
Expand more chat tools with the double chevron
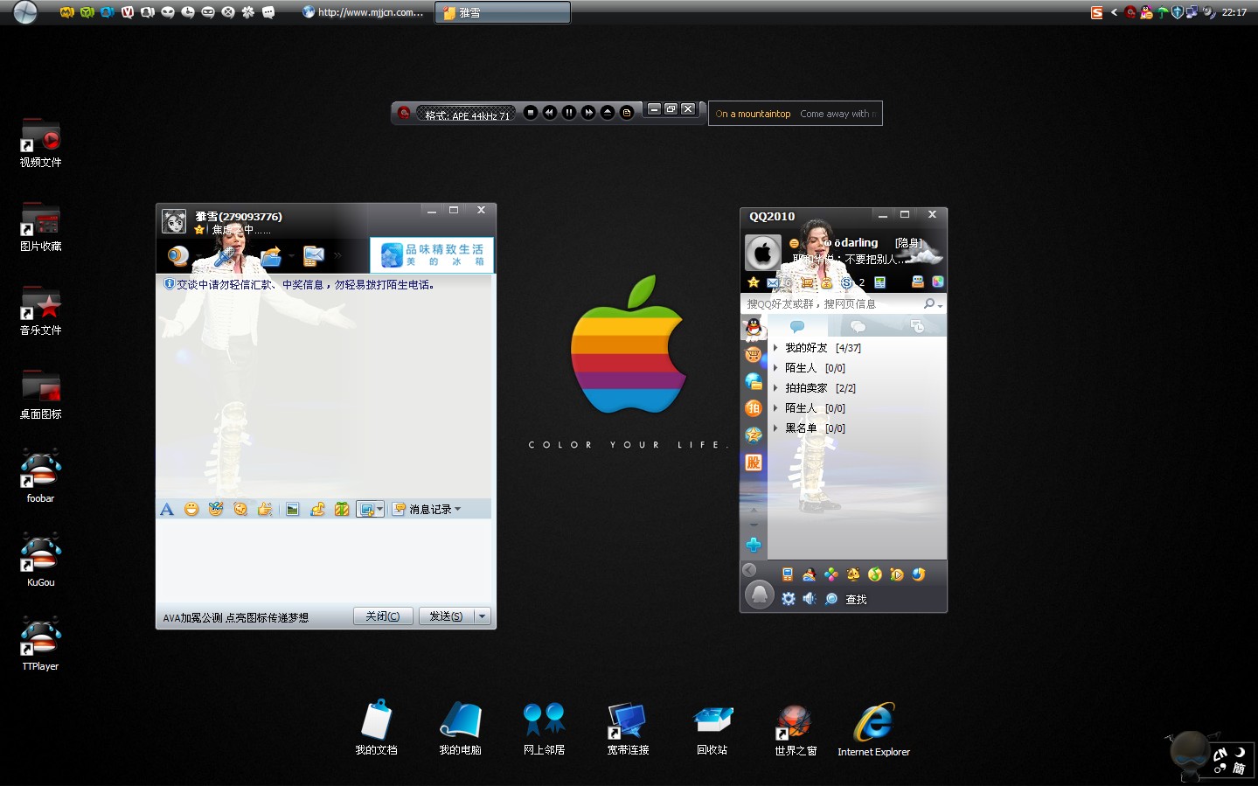coord(338,256)
